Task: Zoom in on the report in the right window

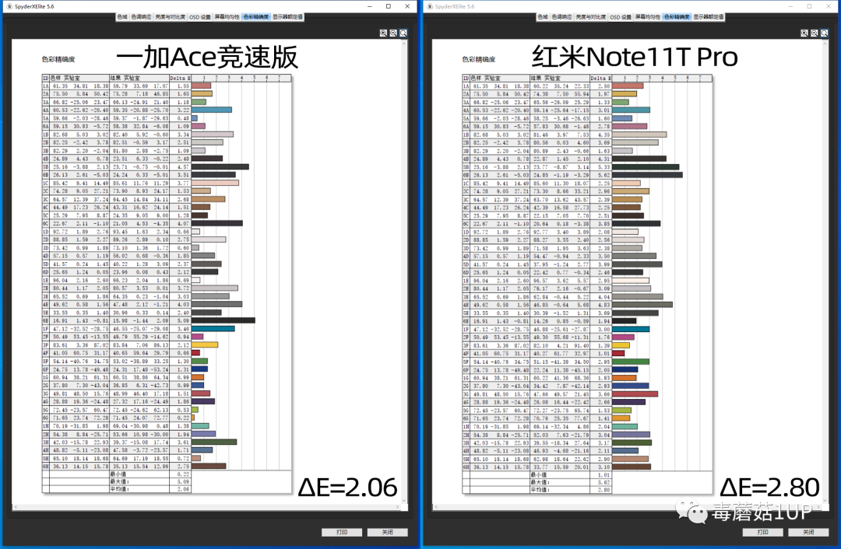Action: point(804,33)
